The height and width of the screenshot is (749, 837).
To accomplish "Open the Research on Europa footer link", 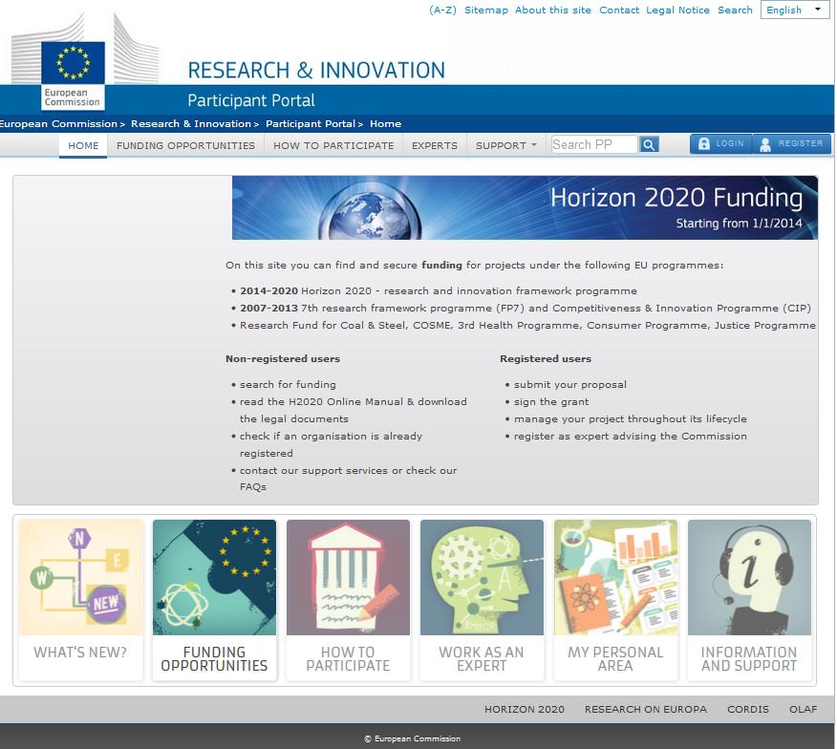I will pyautogui.click(x=646, y=710).
